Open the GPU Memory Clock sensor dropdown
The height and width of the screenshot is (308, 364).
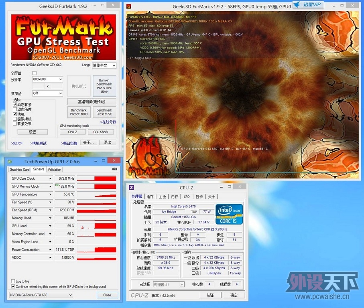(x=50, y=186)
